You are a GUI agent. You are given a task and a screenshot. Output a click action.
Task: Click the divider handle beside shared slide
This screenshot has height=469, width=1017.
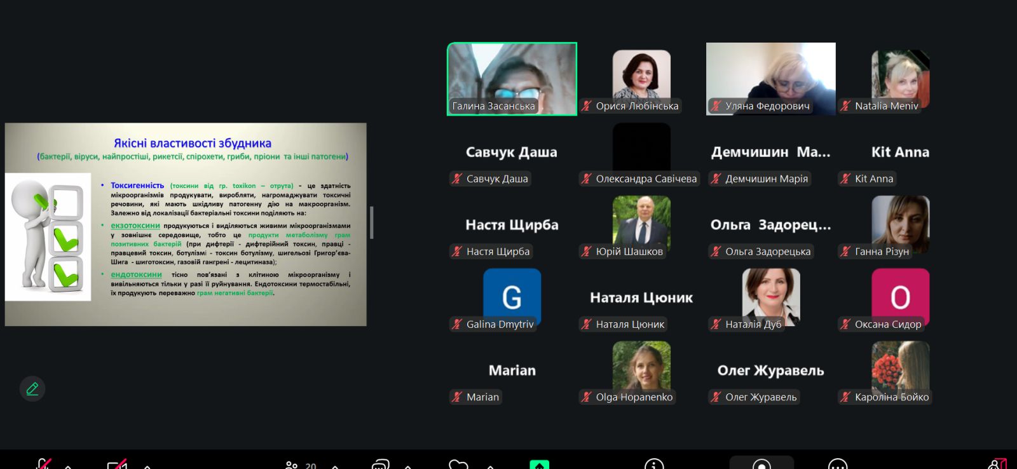(x=372, y=222)
